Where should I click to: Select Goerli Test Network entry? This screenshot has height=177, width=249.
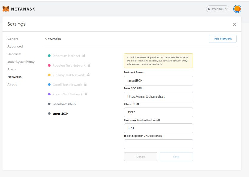[67, 85]
